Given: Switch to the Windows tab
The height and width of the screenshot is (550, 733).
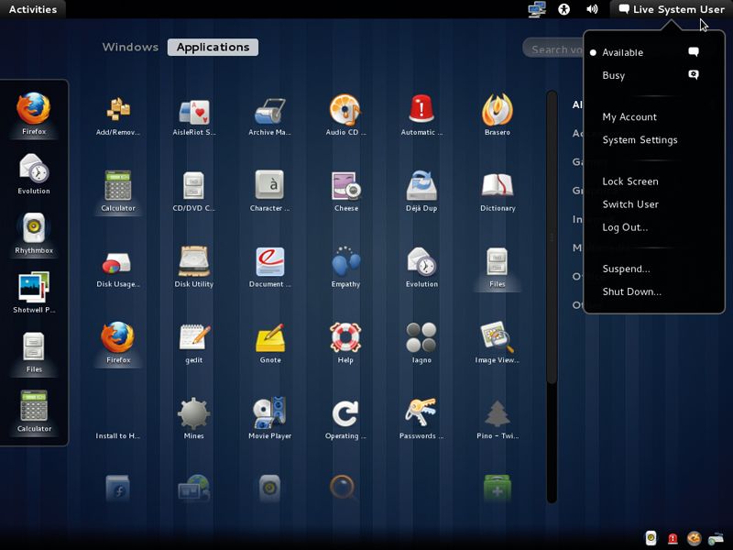Looking at the screenshot, I should coord(131,47).
